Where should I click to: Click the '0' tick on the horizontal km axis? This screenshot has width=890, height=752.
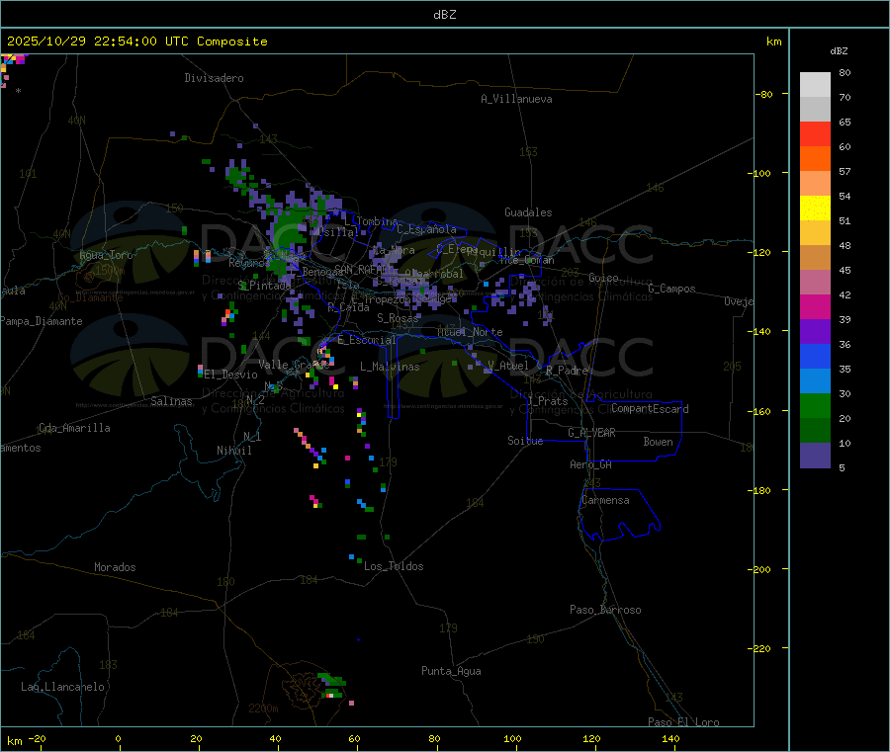click(x=118, y=739)
